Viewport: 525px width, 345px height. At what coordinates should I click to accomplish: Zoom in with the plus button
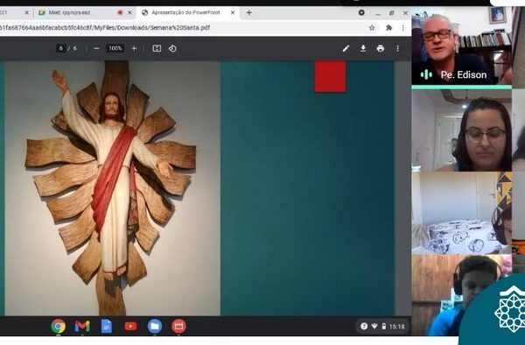(x=134, y=48)
